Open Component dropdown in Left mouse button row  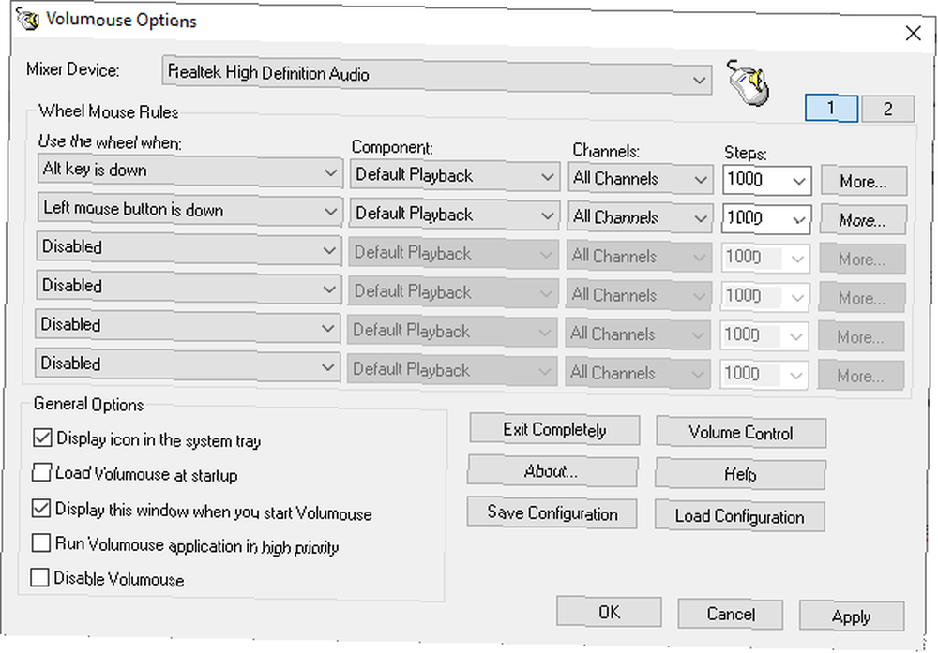tap(454, 214)
